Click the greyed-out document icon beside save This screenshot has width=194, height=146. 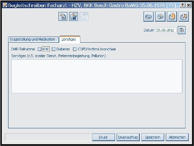[84, 17]
